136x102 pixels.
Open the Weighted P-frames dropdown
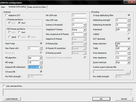point(85,29)
